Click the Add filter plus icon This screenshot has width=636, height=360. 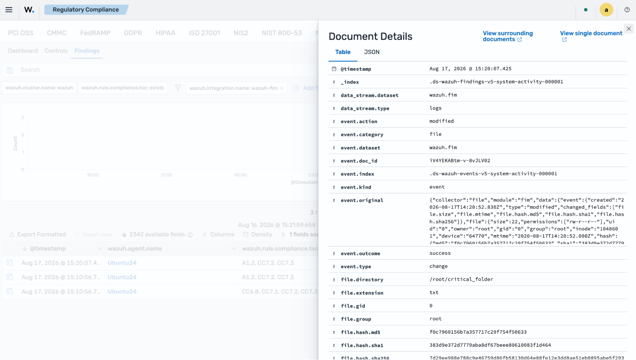[296, 88]
